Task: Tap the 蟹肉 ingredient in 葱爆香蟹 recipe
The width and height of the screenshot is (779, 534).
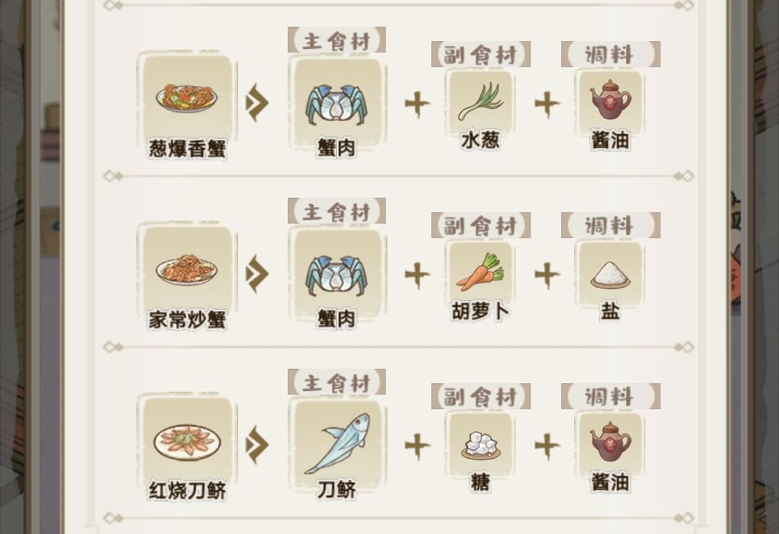Action: 336,104
